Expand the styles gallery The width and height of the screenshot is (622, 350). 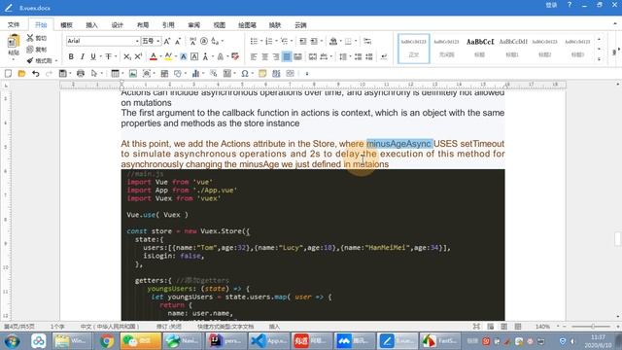tap(599, 59)
